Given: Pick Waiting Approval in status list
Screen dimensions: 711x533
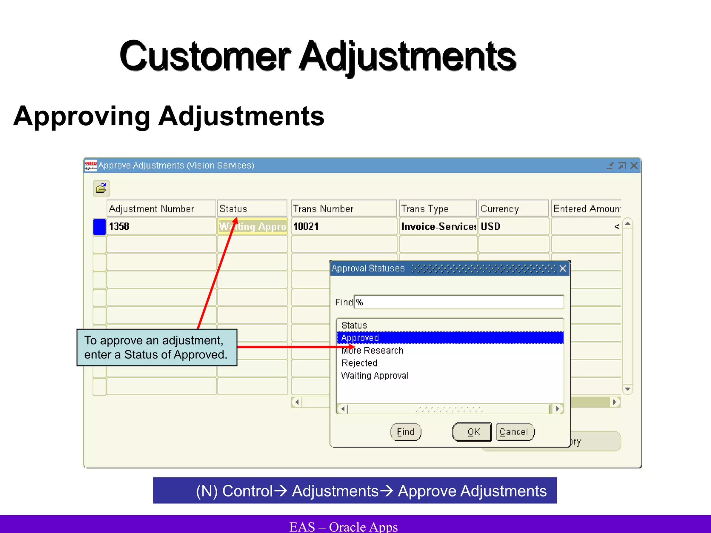Looking at the screenshot, I should pos(450,375).
